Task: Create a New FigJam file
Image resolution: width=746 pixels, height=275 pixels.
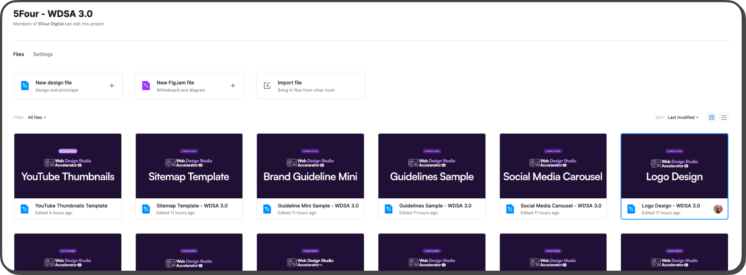Action: point(190,86)
